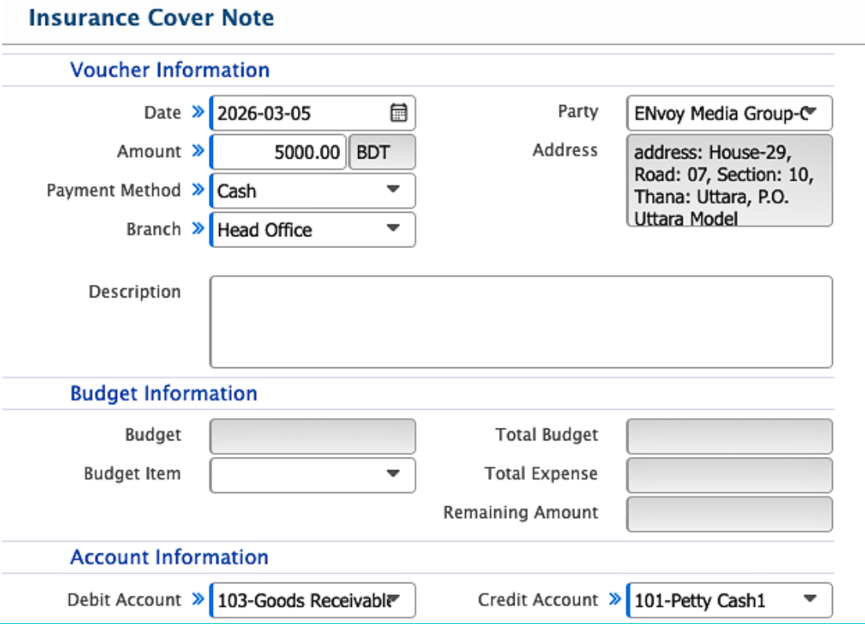Click the double-arrow marker beside Branch label
Image resolution: width=865 pixels, height=624 pixels.
pos(197,229)
